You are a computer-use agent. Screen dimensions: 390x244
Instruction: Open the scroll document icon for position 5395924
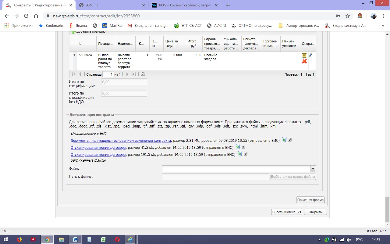coord(304,55)
